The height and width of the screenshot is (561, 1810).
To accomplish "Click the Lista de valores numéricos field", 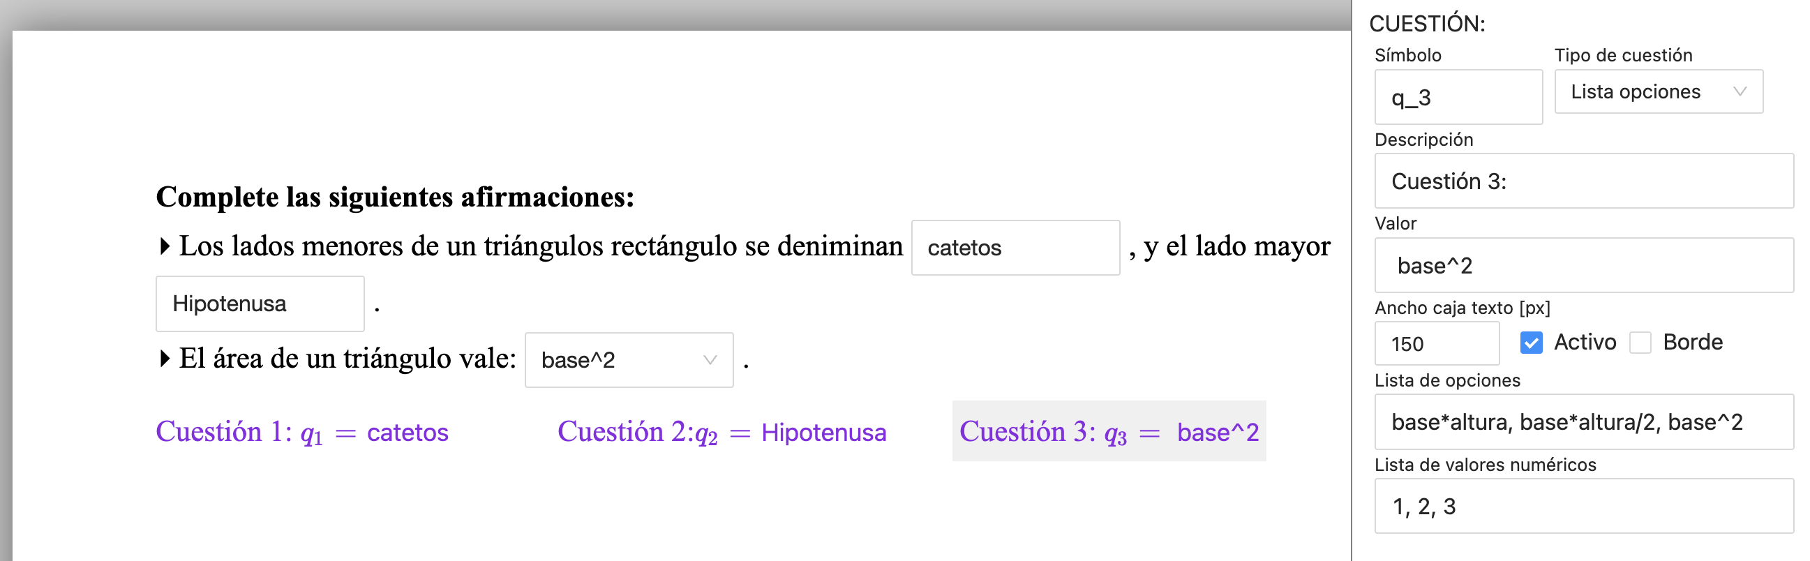I will (x=1583, y=506).
